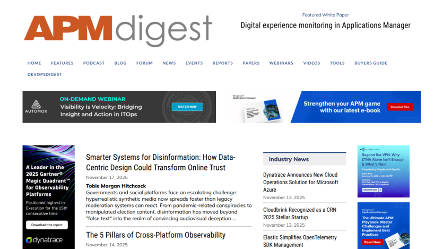Open Digital experience monitoring white paper

click(x=325, y=25)
